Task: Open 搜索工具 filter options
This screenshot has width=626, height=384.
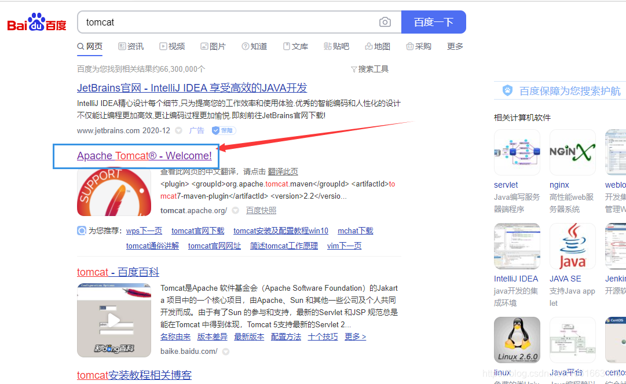Action: coord(369,69)
